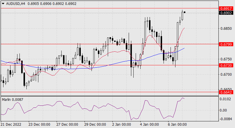Viewport: 235px width, 128px height.
Task: Click the 2 Jan 00:00 time label
Action: tap(122, 125)
